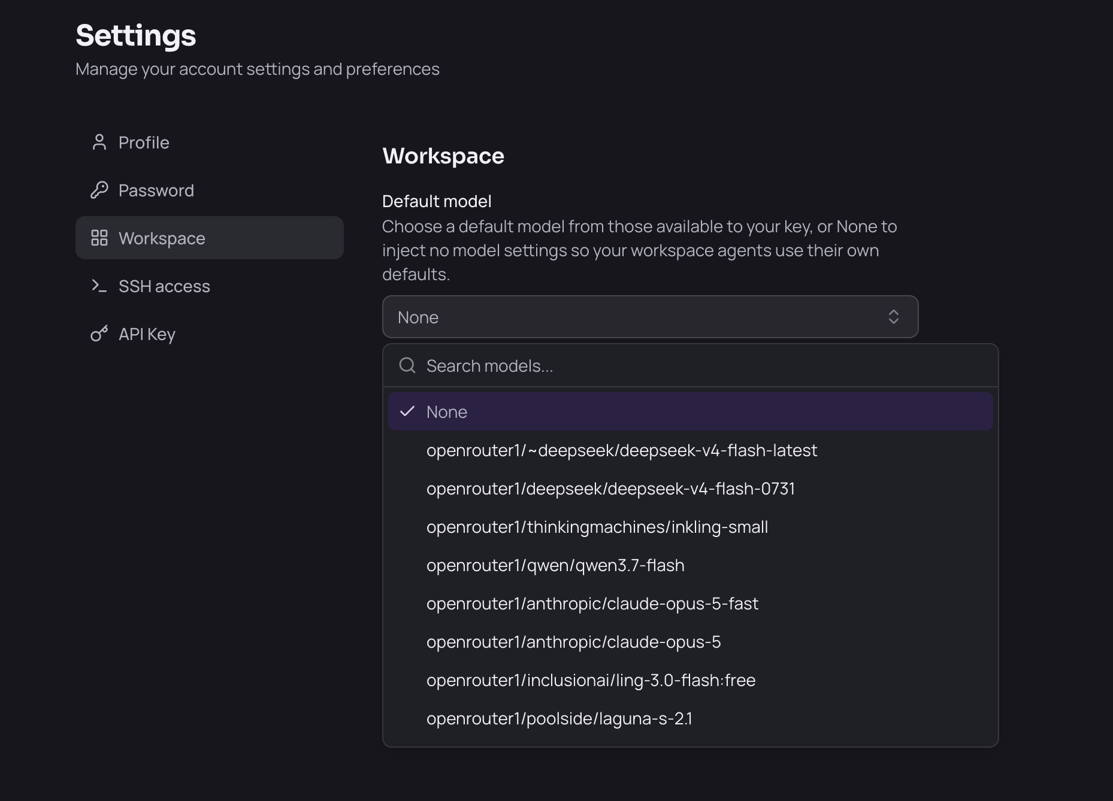Choose qwen/qwen3.7-flash model
This screenshot has height=801, width=1113.
click(x=691, y=565)
